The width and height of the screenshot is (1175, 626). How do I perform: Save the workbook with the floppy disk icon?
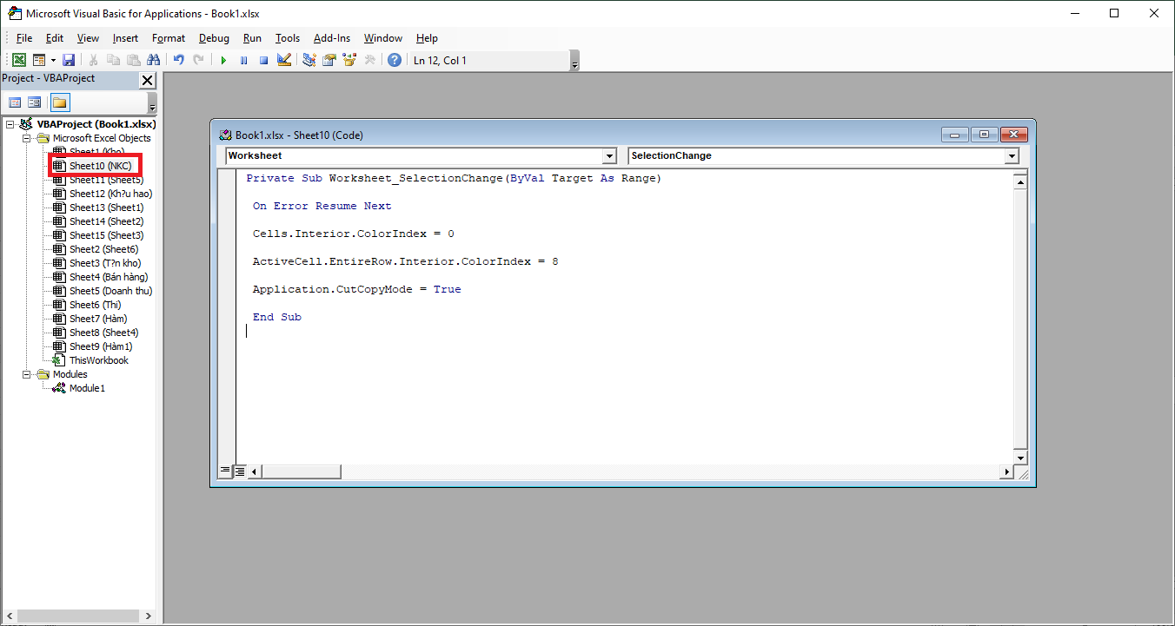69,60
